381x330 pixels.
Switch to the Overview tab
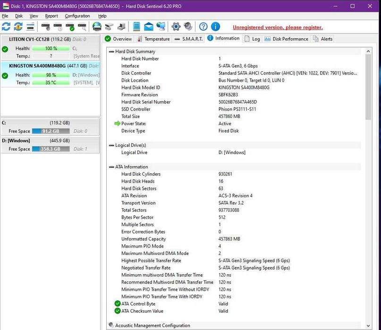[x=119, y=39]
